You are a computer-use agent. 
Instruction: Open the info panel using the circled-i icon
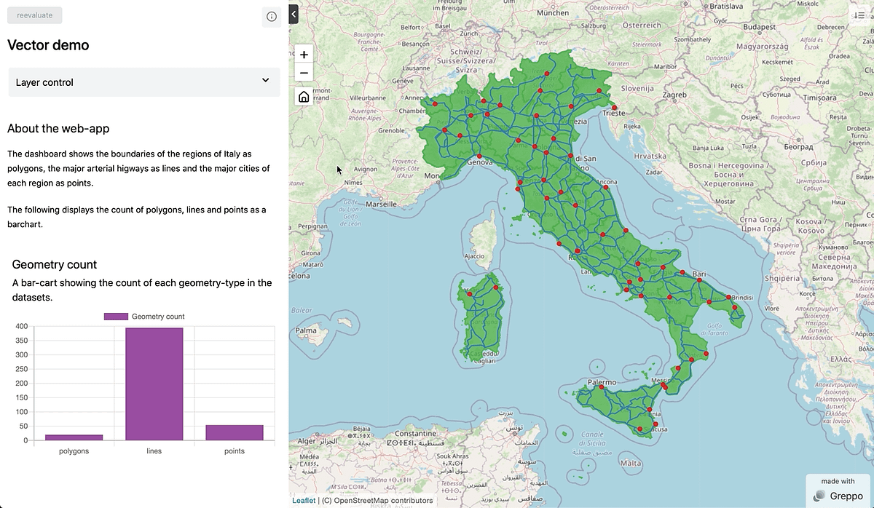271,16
